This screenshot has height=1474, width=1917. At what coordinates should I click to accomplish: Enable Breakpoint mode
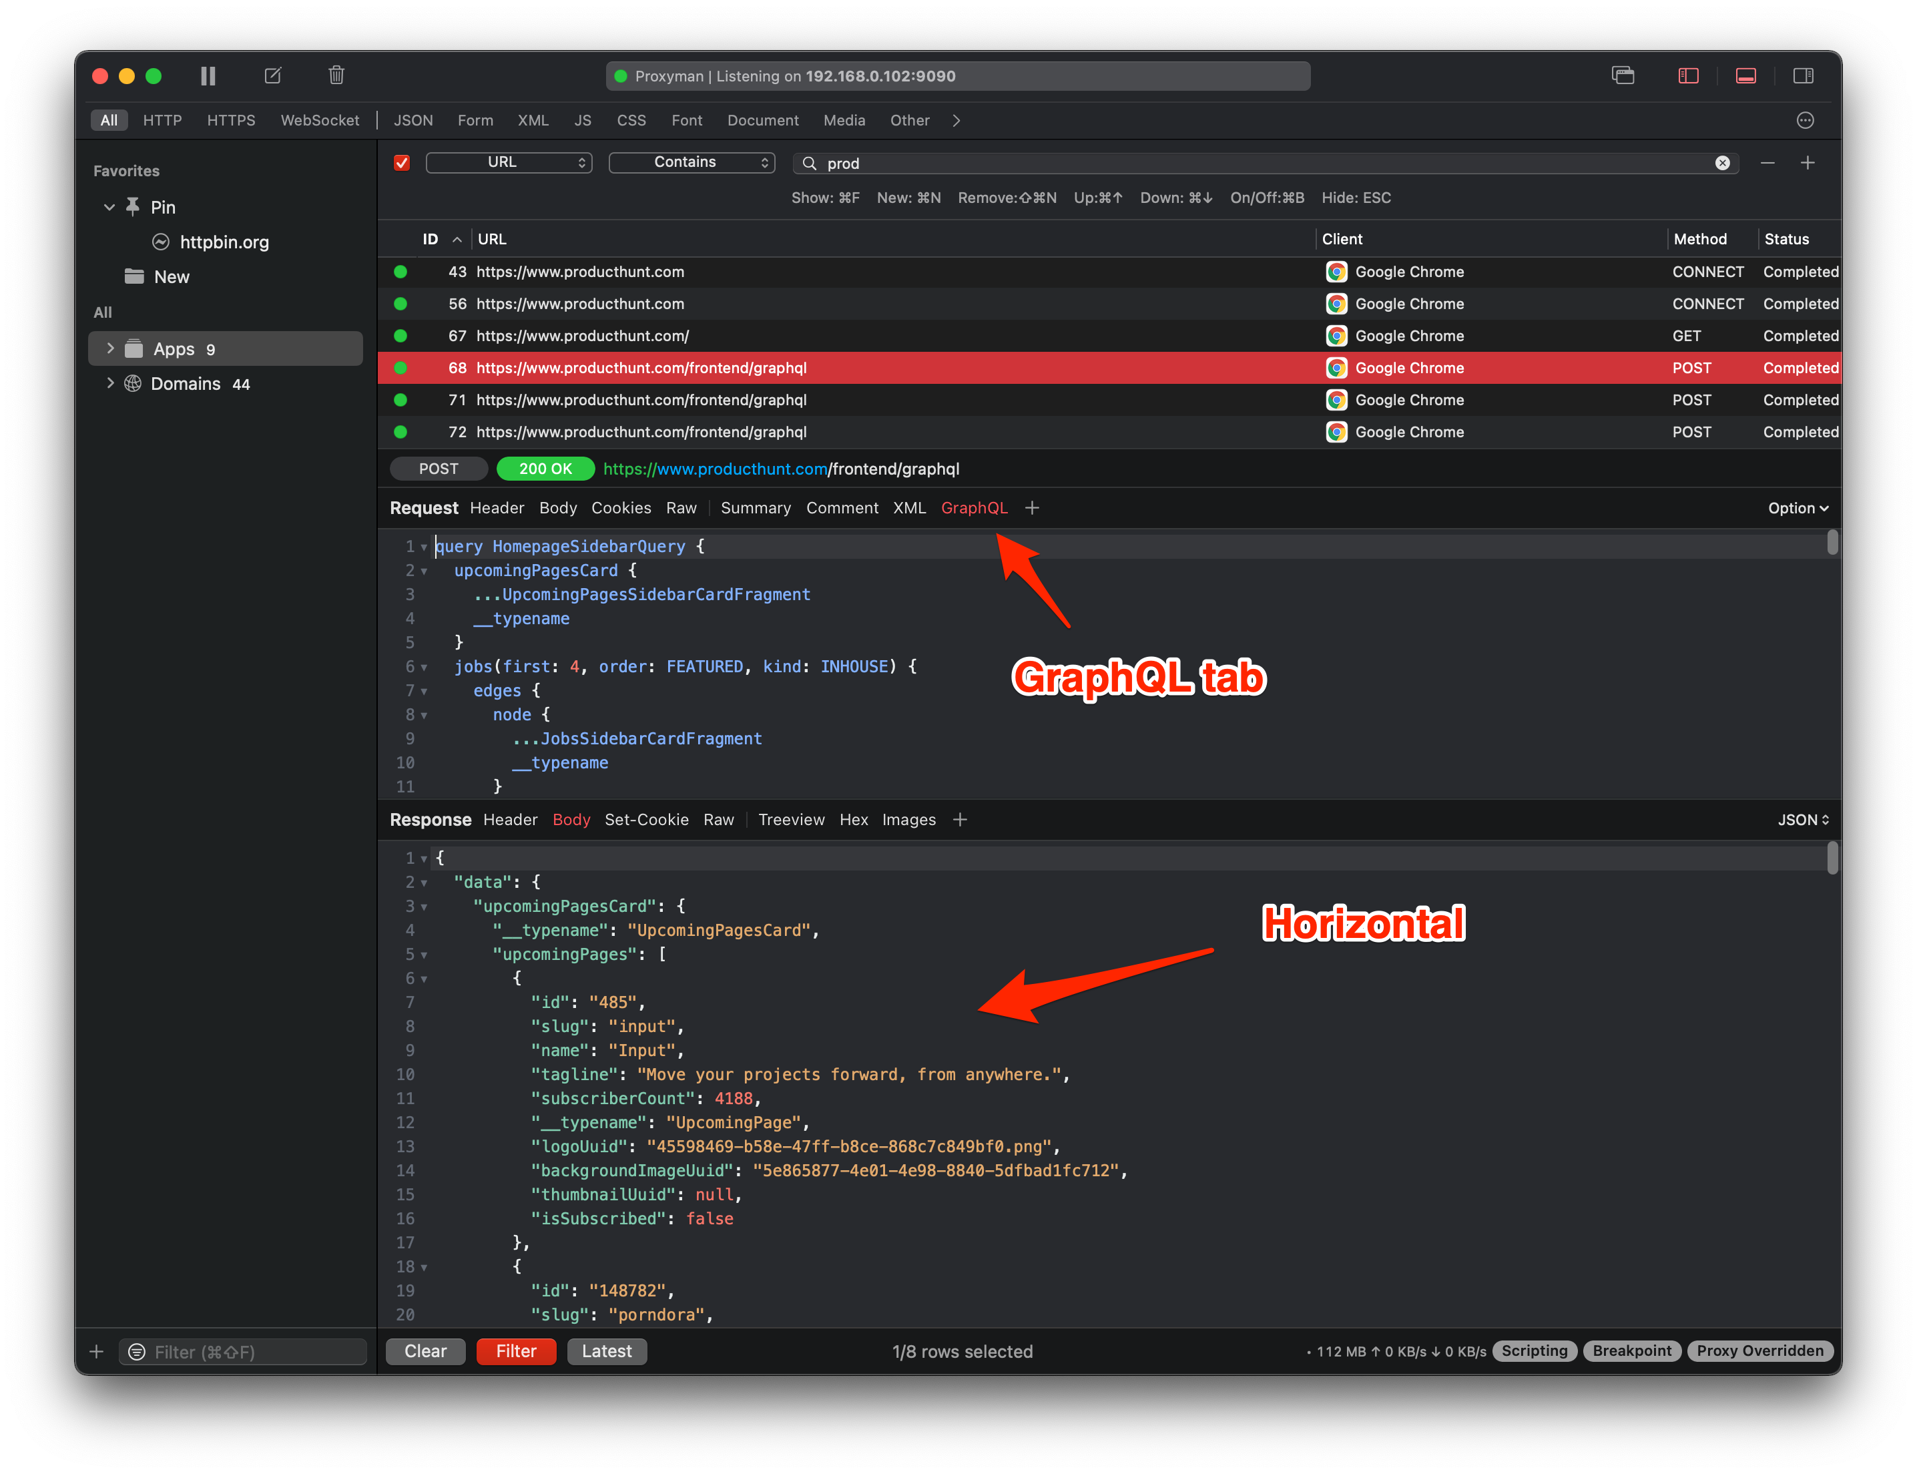[1631, 1350]
